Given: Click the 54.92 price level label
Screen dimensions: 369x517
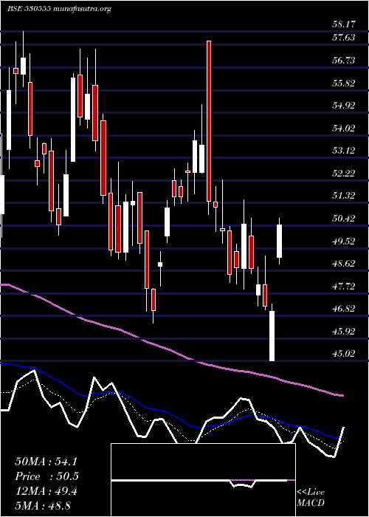Looking at the screenshot, I should [344, 106].
